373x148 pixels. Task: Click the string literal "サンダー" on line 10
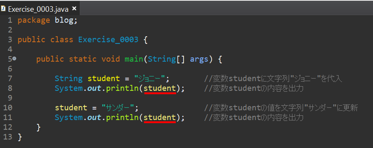tap(118, 108)
